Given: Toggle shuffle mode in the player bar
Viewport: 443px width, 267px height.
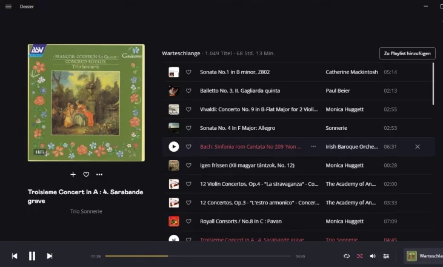Looking at the screenshot, I should tap(359, 256).
